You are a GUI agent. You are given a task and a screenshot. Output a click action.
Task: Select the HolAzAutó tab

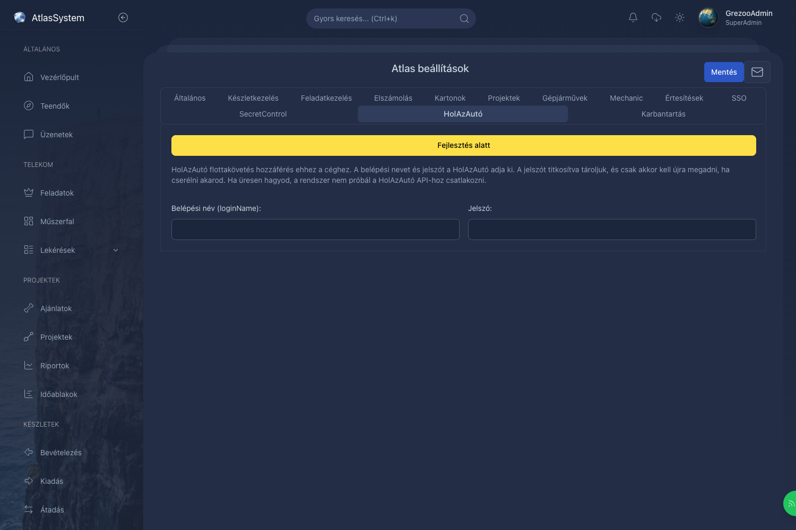coord(463,114)
